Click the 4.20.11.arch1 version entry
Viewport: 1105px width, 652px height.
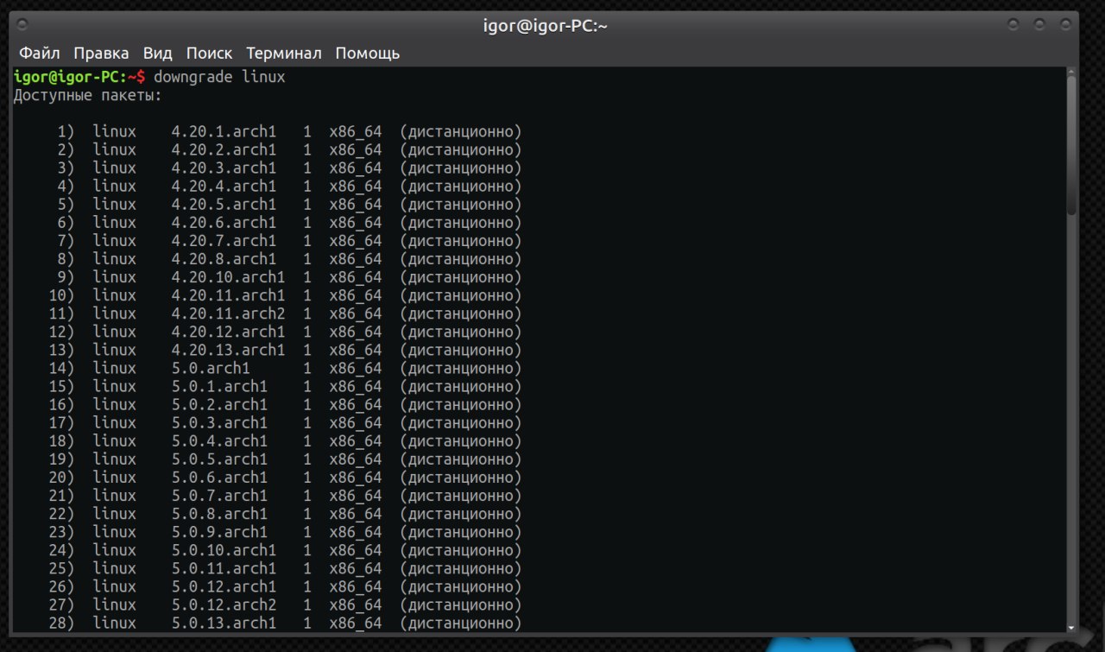click(228, 295)
